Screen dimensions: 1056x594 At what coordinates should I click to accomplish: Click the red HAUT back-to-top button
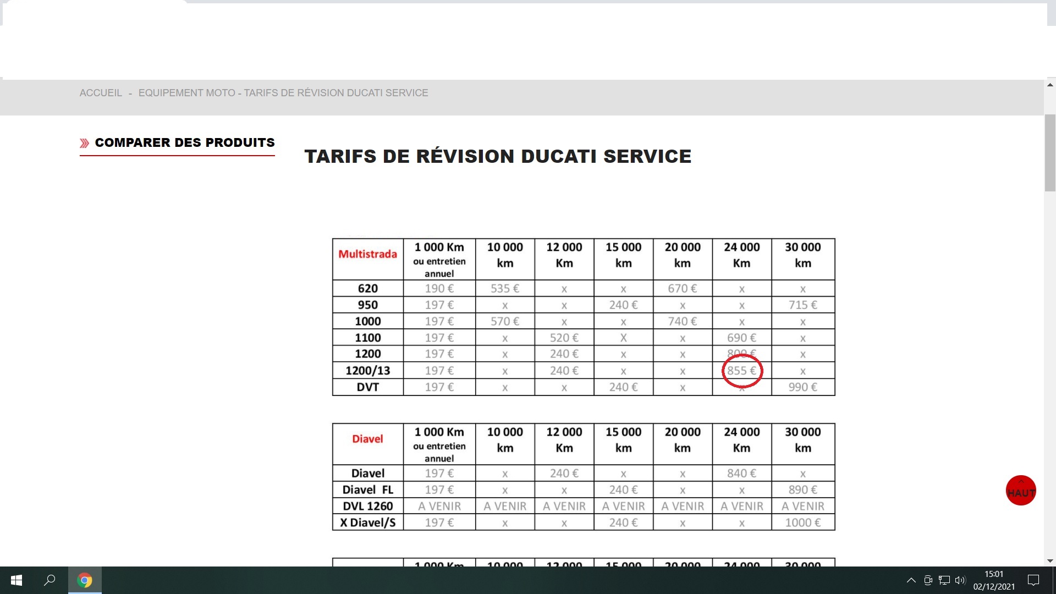1021,491
